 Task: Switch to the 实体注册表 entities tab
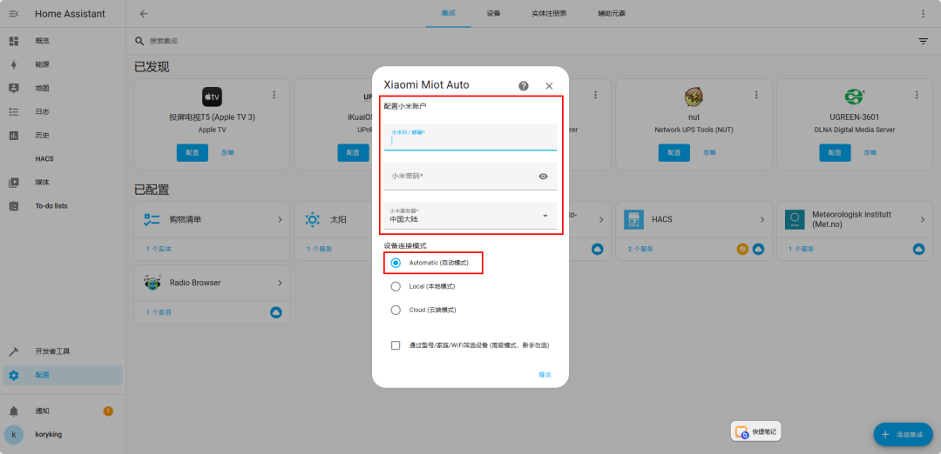click(549, 13)
